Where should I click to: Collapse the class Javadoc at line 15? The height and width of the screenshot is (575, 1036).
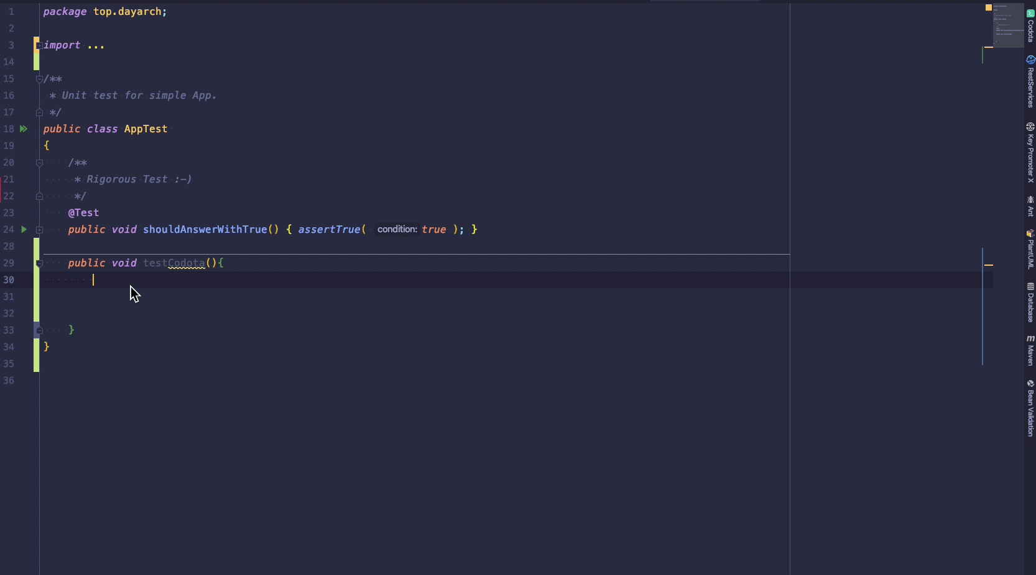[39, 79]
